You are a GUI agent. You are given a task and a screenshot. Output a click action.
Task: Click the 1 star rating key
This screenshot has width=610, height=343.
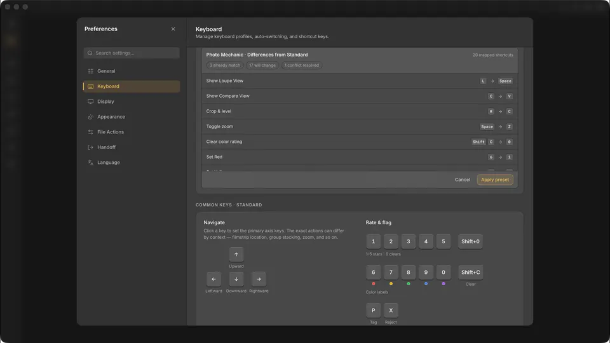click(374, 241)
